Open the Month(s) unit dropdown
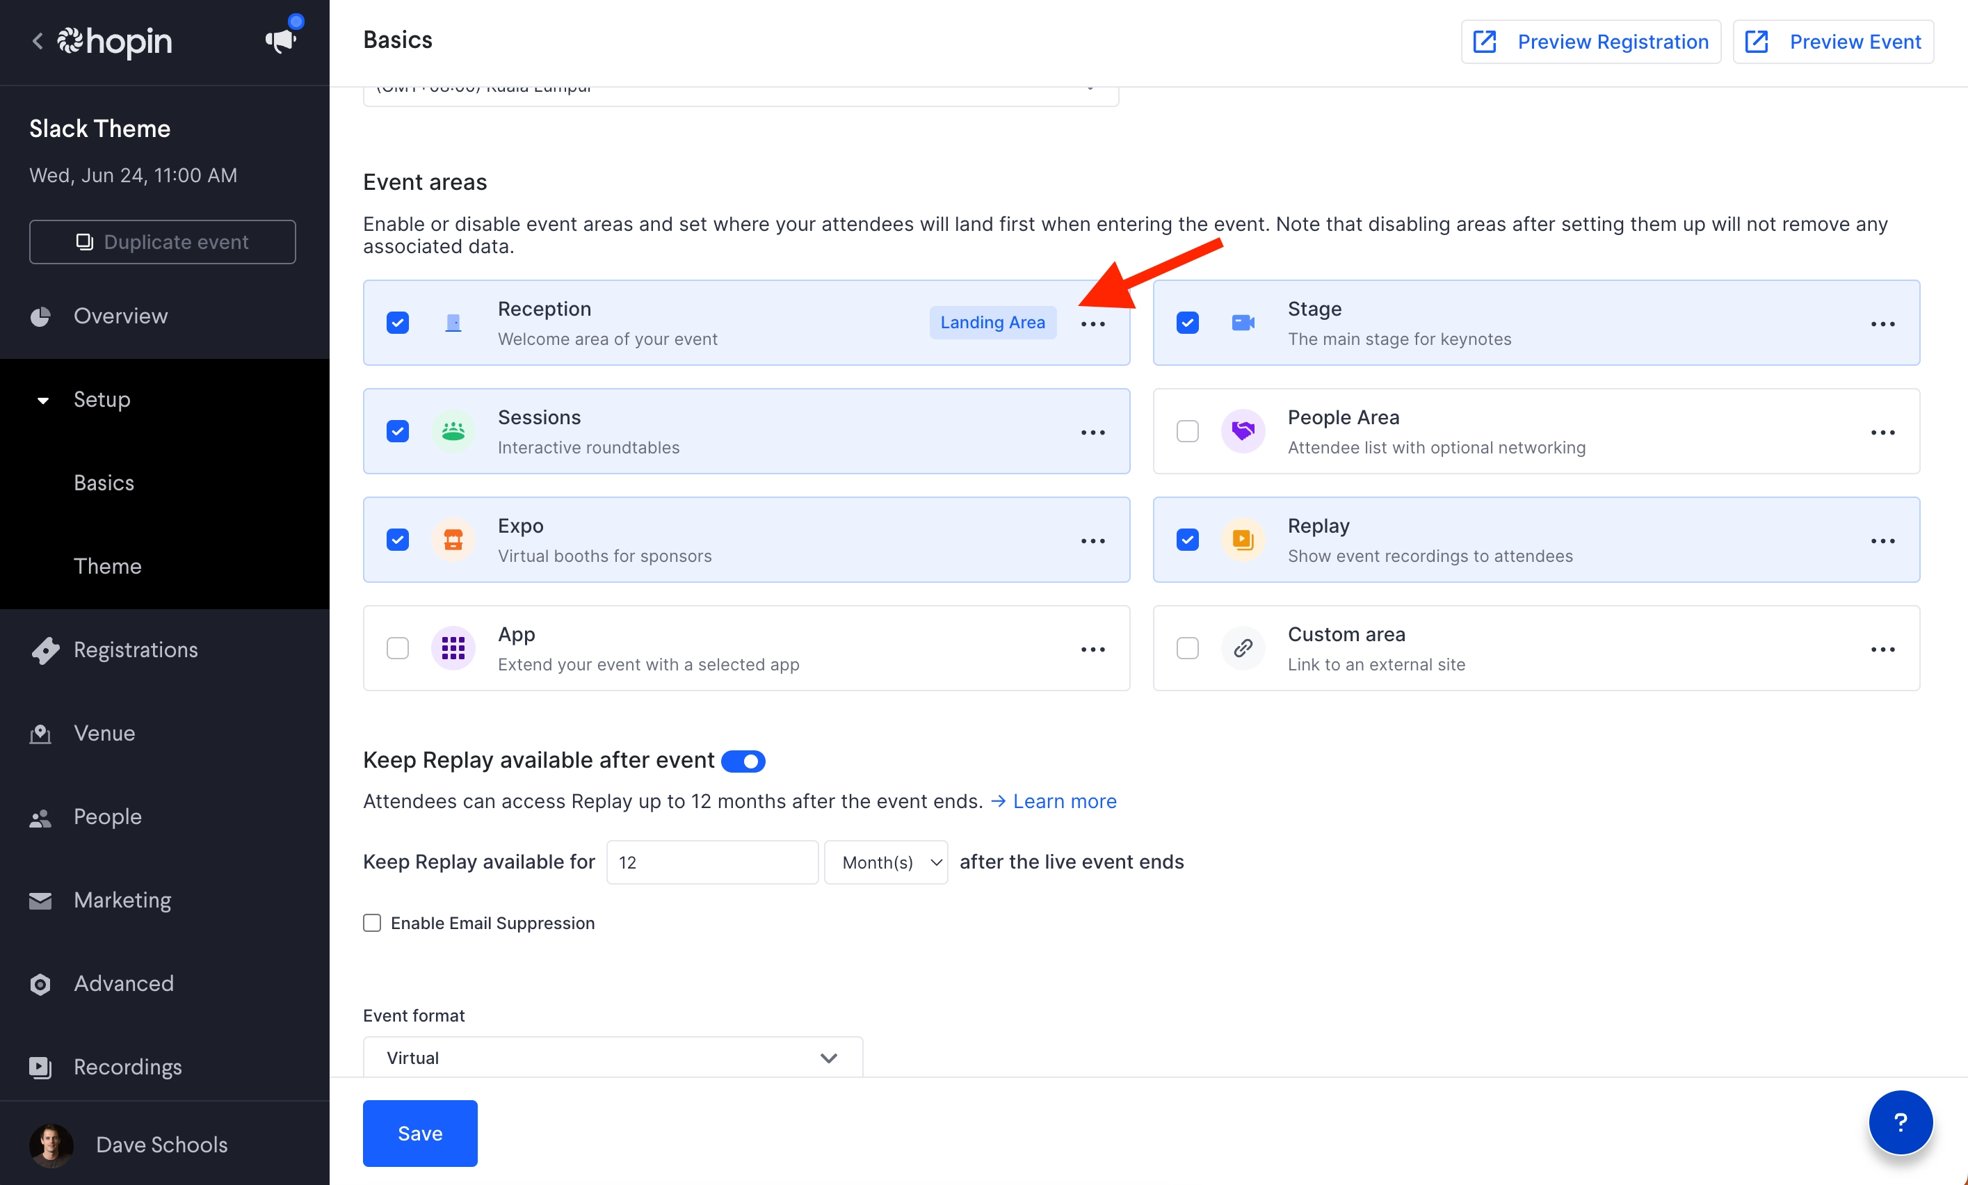Image resolution: width=1968 pixels, height=1185 pixels. click(885, 862)
